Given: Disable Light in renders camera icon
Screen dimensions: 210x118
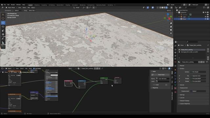Looking at the screenshot, I should [x=208, y=17].
